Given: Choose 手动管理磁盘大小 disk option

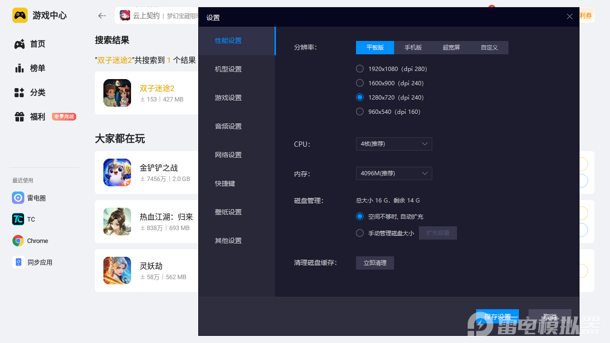Looking at the screenshot, I should click(x=360, y=233).
